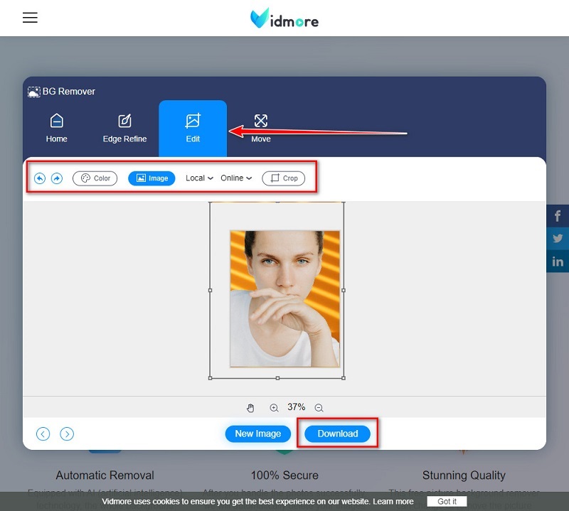Share on Twitter sidebar icon
Viewport: 569px width, 511px height.
[x=558, y=239]
